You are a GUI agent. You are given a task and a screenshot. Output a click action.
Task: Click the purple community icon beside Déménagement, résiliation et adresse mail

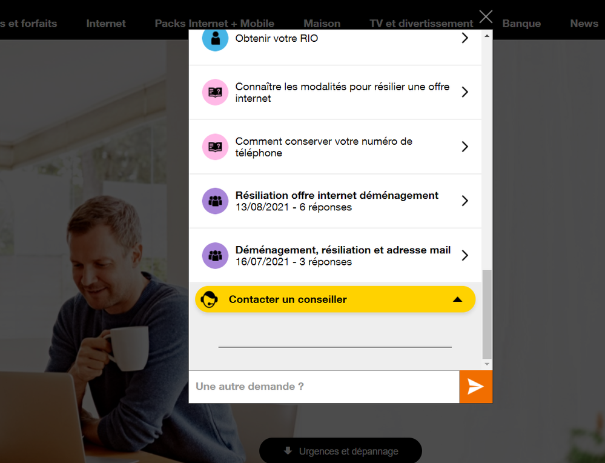[216, 255]
